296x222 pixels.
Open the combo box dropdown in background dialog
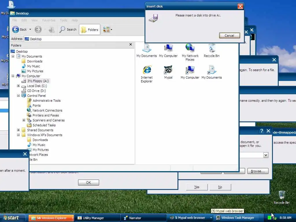(x=266, y=155)
